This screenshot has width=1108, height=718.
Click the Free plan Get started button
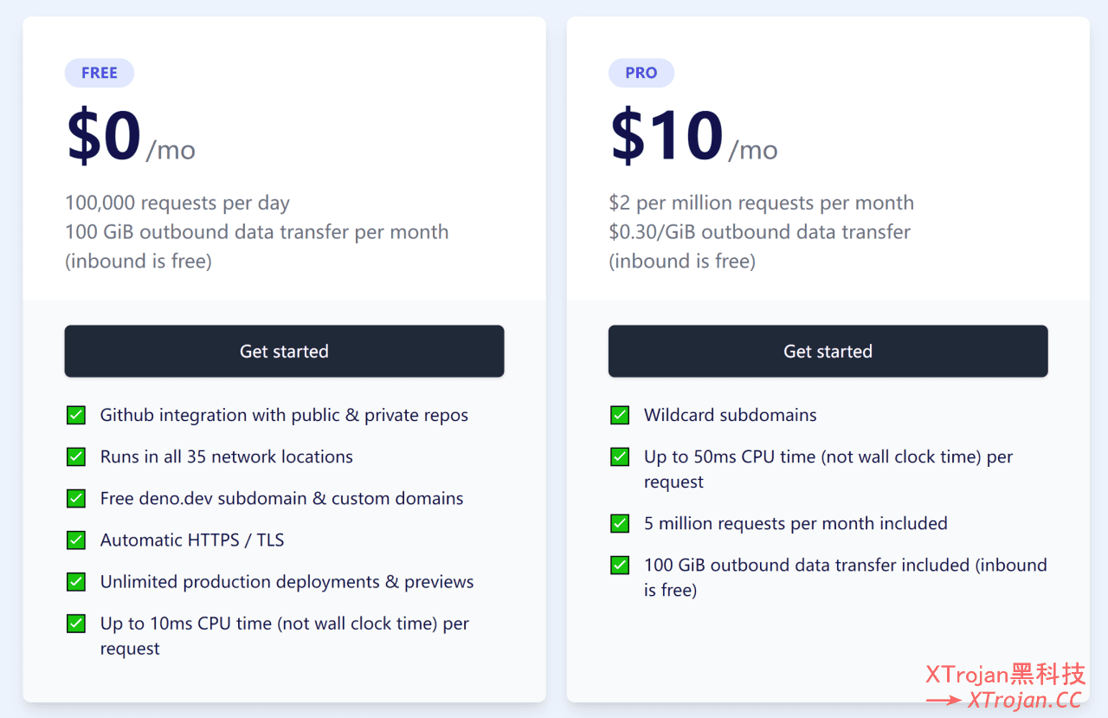[x=284, y=351]
